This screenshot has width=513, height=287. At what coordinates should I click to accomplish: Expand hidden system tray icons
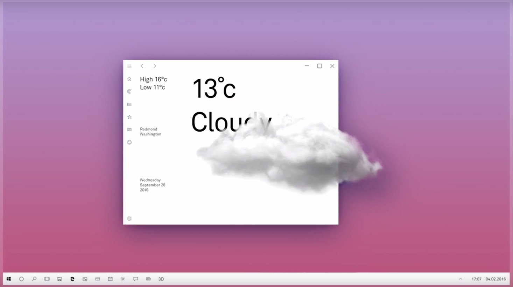click(461, 279)
